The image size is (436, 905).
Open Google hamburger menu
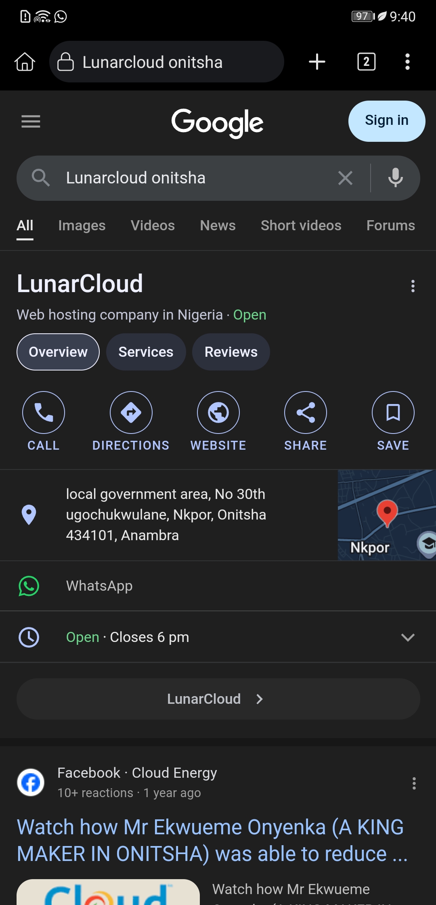pyautogui.click(x=31, y=121)
